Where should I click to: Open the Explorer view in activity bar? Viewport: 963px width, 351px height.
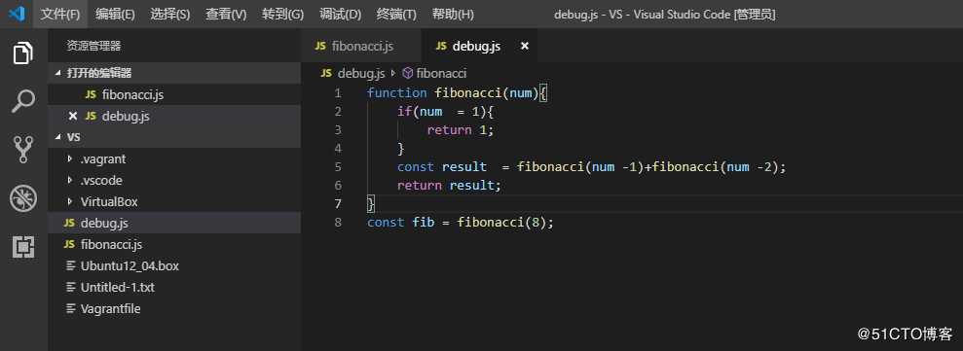tap(23, 53)
